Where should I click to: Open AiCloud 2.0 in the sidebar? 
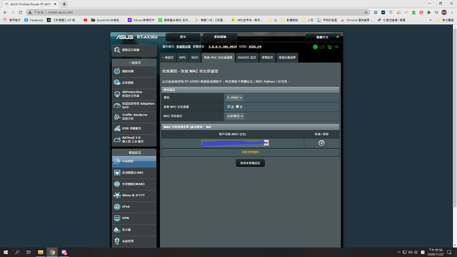[x=134, y=140]
